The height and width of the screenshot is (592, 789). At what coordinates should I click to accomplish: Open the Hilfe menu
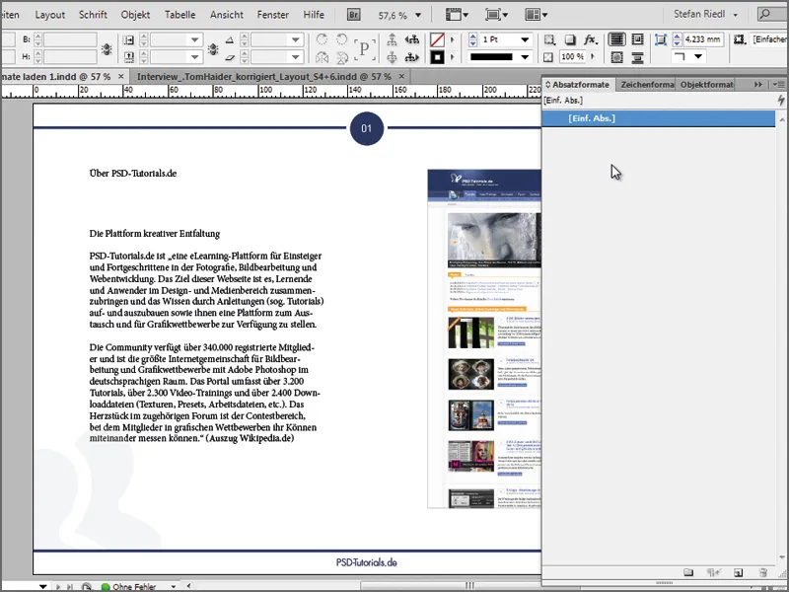tap(314, 15)
